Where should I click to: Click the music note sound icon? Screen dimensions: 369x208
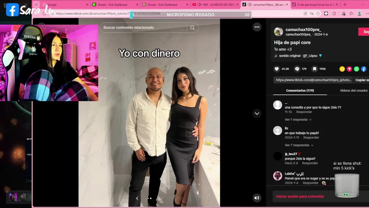(x=276, y=56)
